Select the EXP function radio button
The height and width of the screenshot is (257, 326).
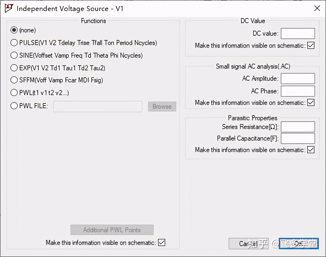coord(14,68)
